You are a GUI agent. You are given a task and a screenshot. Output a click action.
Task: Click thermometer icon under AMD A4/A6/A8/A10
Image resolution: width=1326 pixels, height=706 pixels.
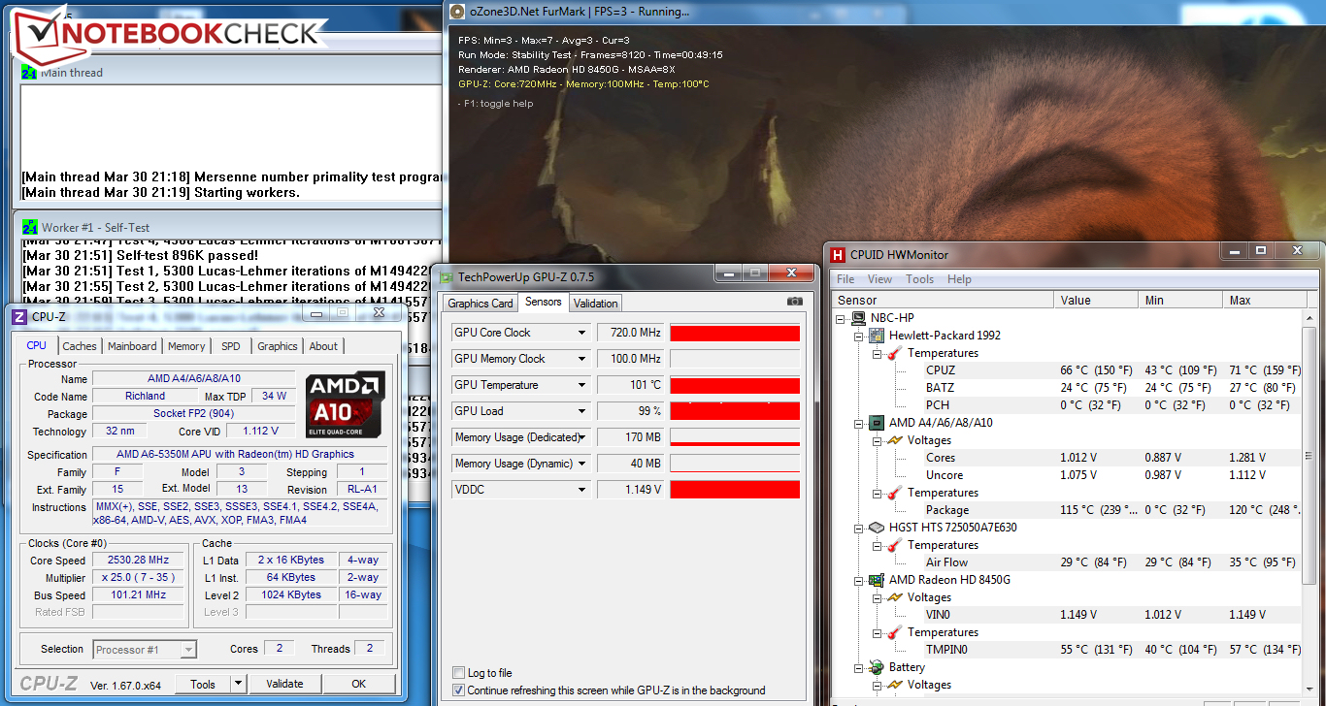tap(894, 493)
